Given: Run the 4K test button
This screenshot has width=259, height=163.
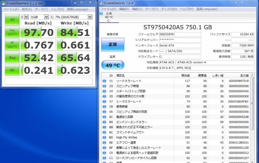Looking at the screenshot, I should click(x=12, y=70).
